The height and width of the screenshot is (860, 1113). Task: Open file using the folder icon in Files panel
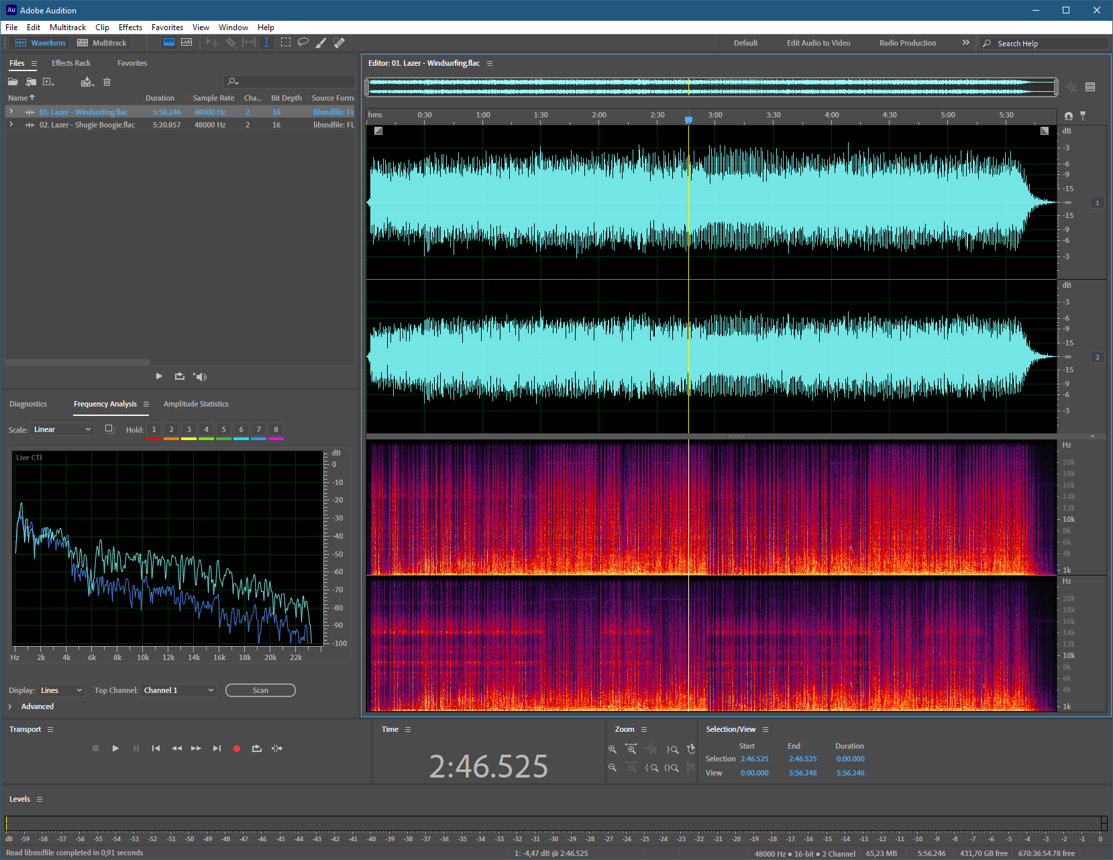click(x=13, y=82)
